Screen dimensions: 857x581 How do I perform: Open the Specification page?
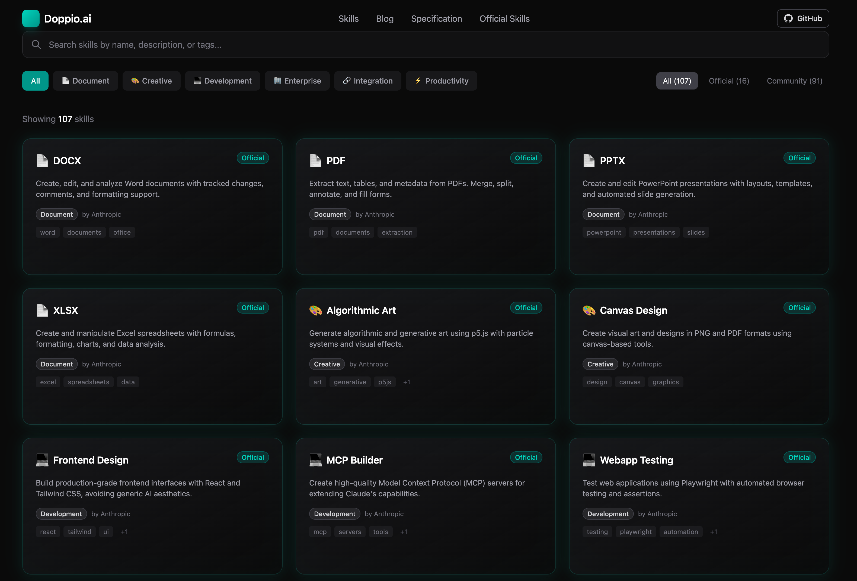pyautogui.click(x=437, y=18)
